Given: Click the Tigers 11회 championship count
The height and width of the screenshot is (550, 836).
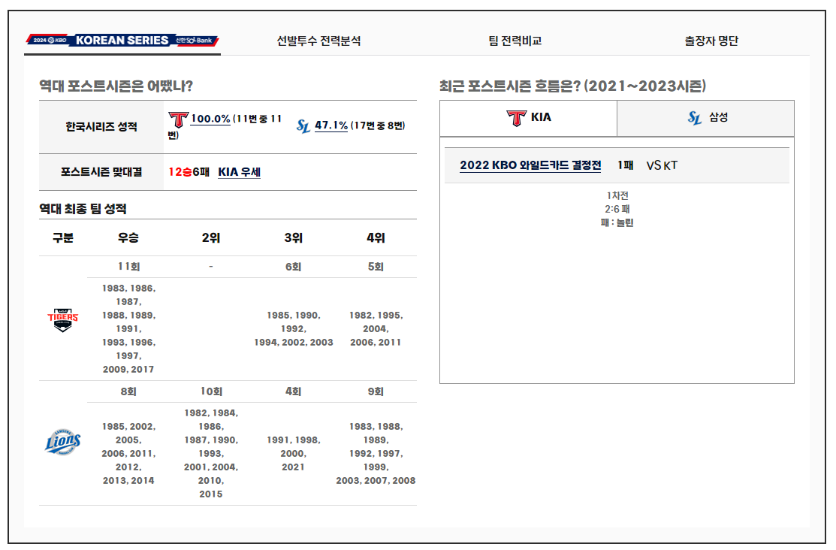Looking at the screenshot, I should [x=128, y=266].
